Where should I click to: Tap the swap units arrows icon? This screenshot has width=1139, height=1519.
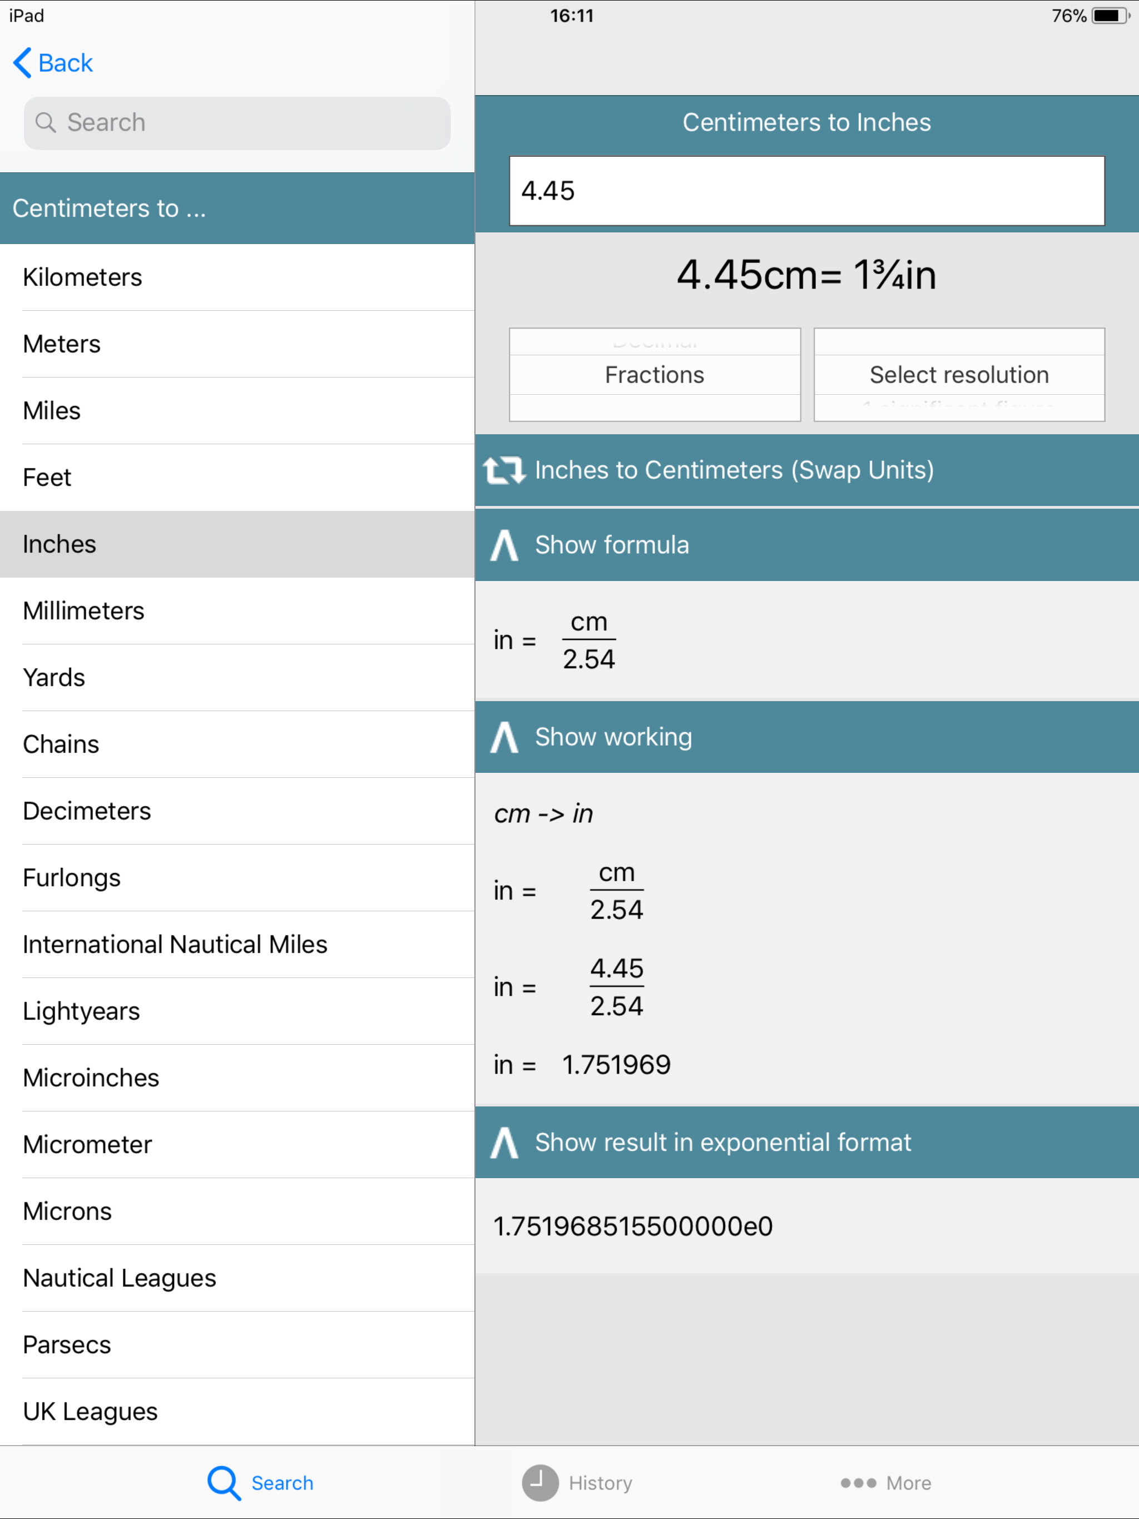tap(503, 470)
